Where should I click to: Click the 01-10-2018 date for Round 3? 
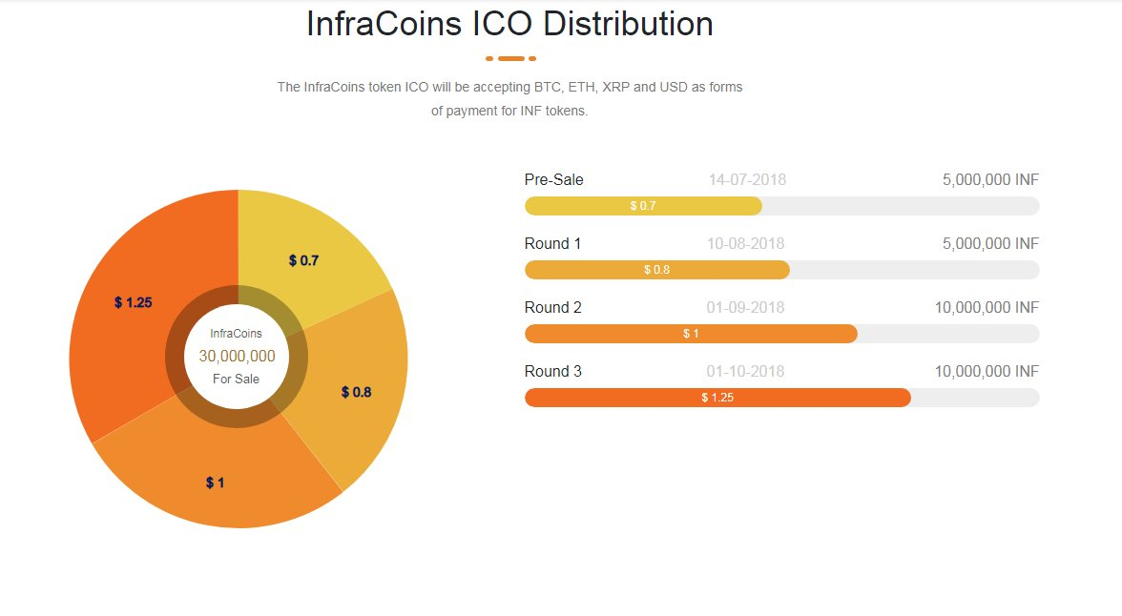pos(746,371)
